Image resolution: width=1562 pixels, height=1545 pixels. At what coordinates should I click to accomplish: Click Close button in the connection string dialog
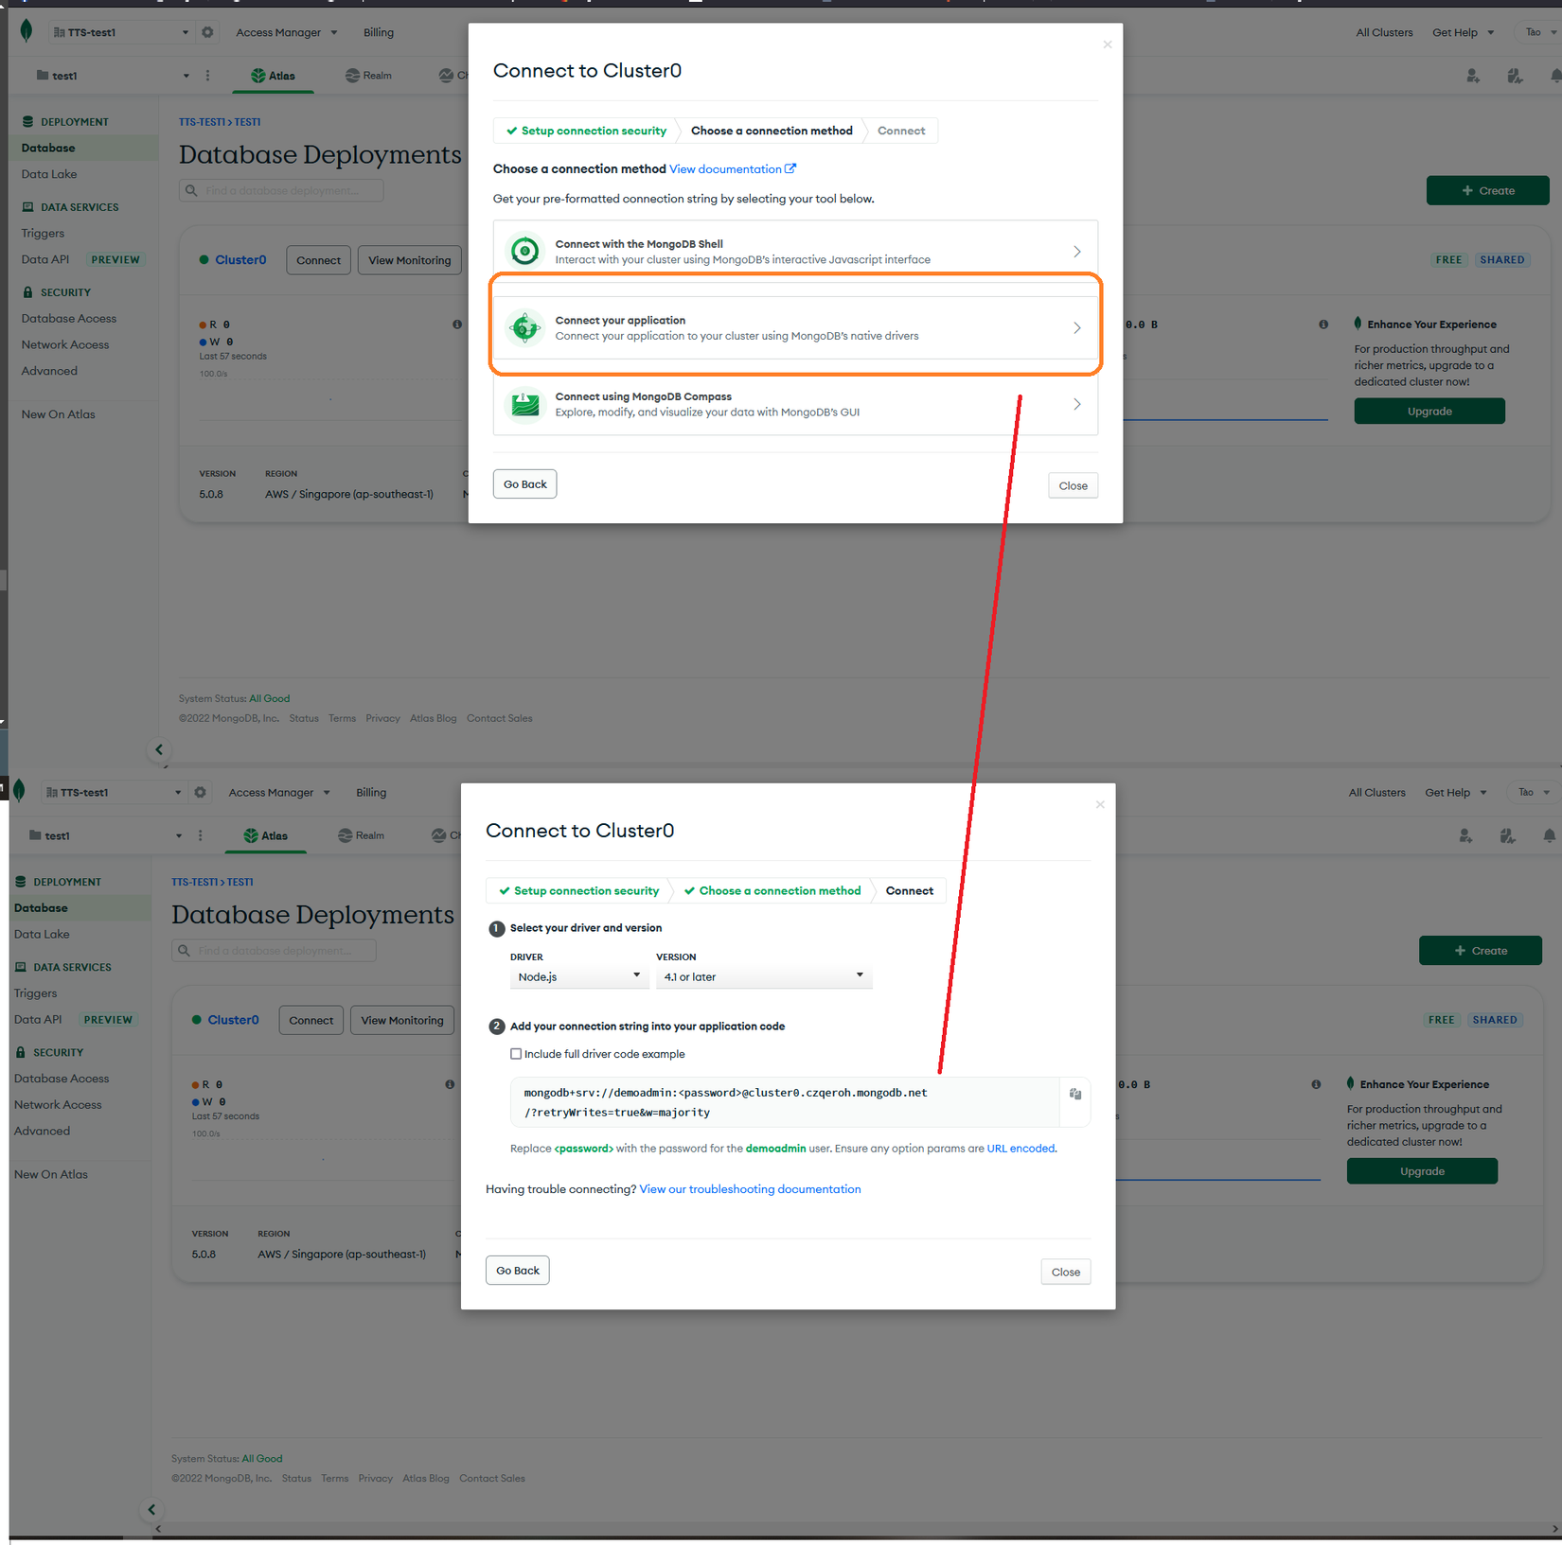coord(1066,1273)
